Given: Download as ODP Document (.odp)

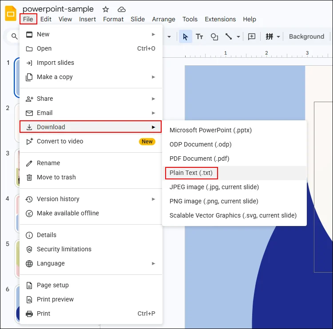Looking at the screenshot, I should [x=234, y=144].
